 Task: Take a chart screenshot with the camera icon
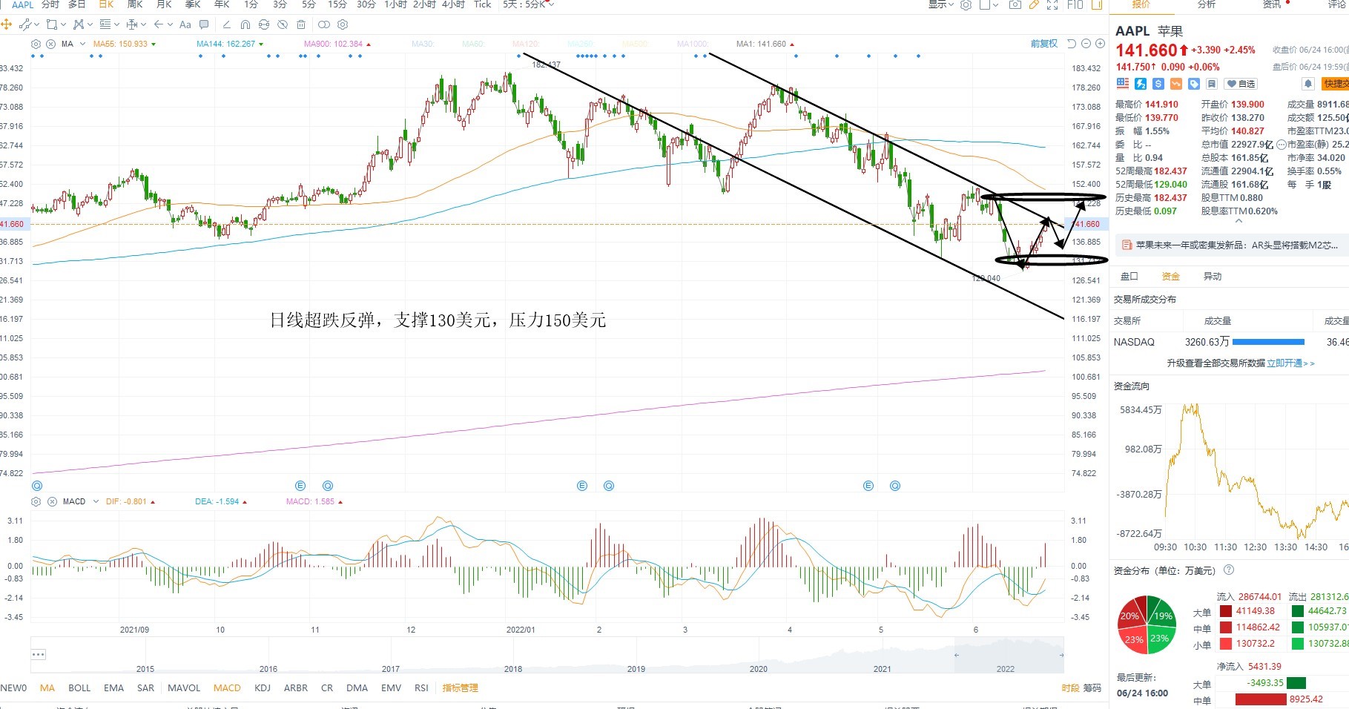click(1015, 4)
